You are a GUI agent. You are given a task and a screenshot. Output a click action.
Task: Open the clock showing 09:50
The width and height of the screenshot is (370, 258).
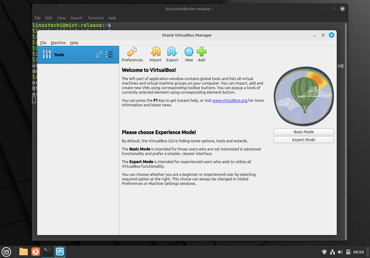pos(359,252)
